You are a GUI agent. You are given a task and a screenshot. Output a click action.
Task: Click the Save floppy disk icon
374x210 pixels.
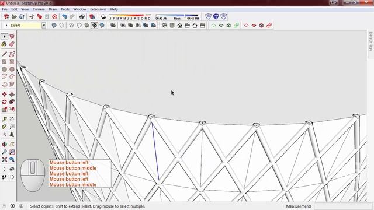[22, 17]
